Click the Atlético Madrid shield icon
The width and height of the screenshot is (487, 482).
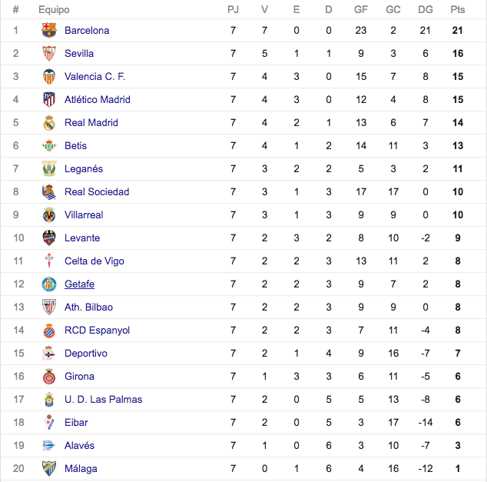[49, 99]
